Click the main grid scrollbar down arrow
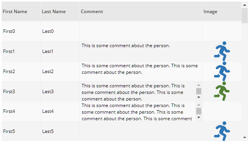 coord(245,138)
